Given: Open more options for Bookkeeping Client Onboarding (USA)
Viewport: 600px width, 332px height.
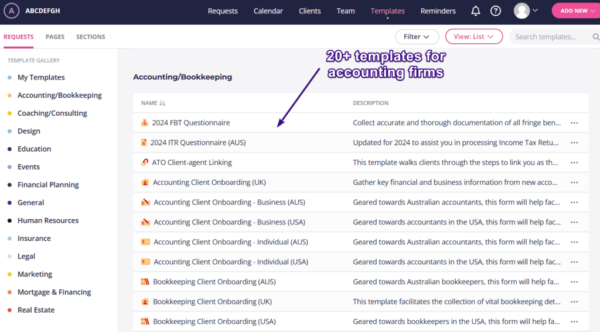Looking at the screenshot, I should 574,321.
